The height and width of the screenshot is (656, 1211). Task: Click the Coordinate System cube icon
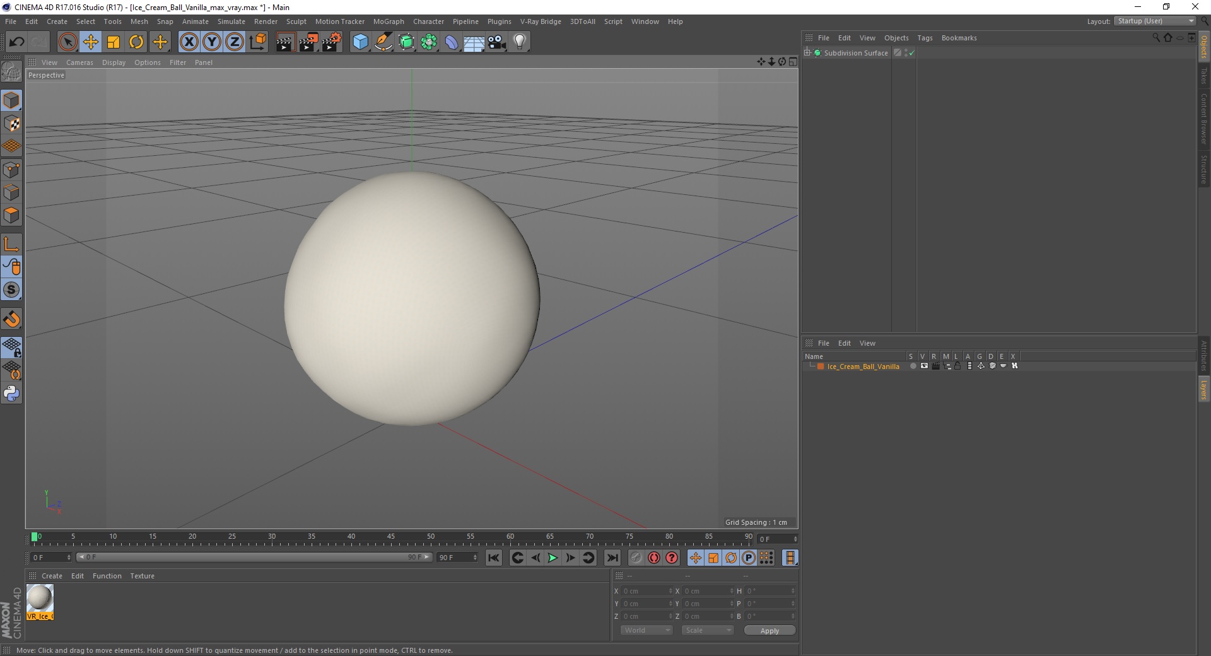(257, 42)
